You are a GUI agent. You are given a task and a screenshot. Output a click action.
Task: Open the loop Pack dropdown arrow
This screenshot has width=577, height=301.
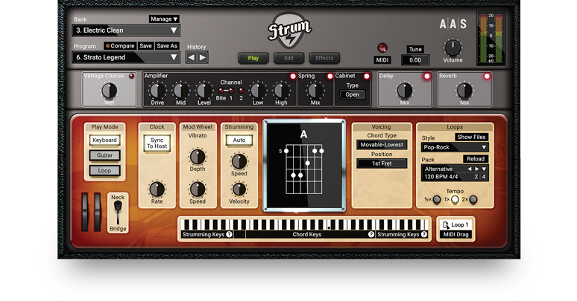coord(484,169)
